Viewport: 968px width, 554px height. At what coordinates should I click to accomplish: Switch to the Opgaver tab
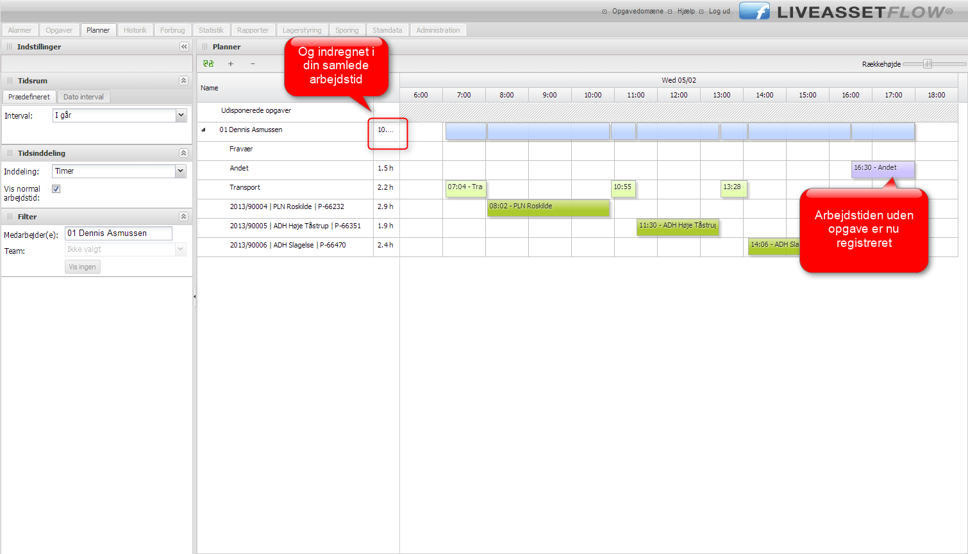(x=59, y=30)
